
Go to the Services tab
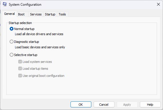[36, 14]
